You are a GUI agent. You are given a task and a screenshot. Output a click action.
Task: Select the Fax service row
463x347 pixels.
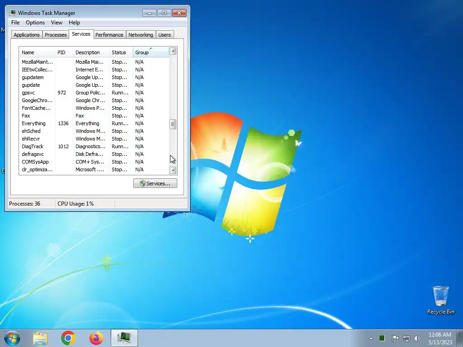pyautogui.click(x=94, y=116)
